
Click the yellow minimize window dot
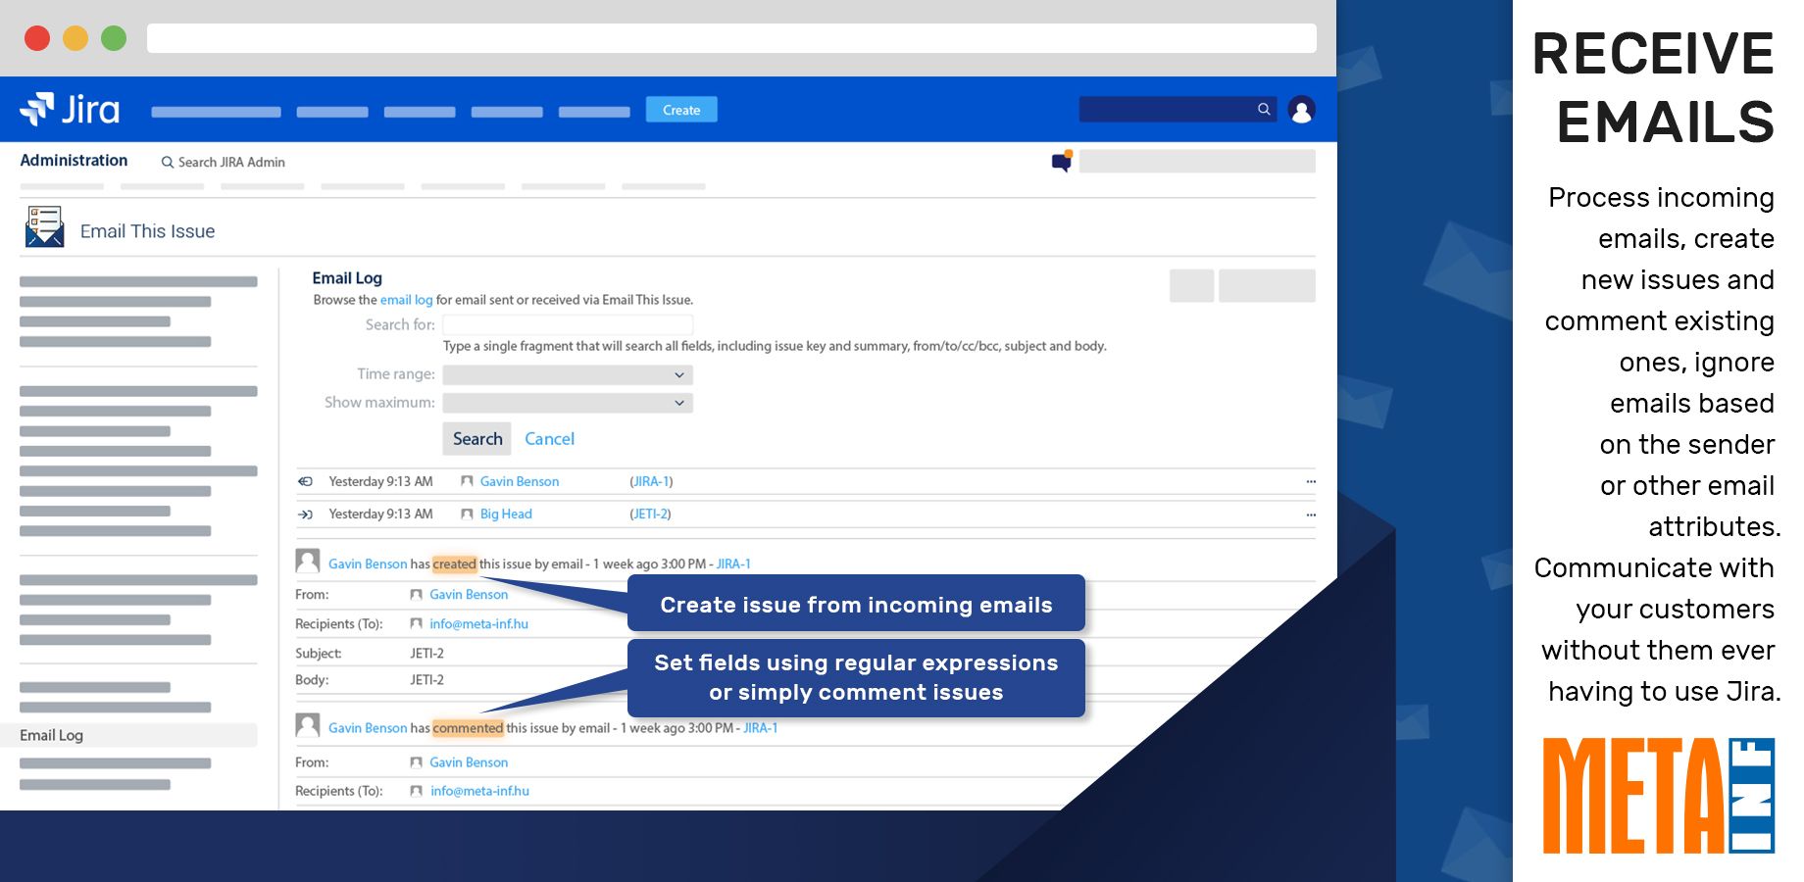pyautogui.click(x=75, y=38)
